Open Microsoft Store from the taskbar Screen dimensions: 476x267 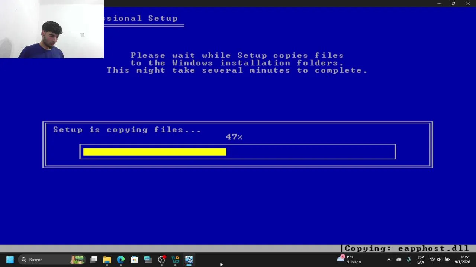[x=134, y=260]
